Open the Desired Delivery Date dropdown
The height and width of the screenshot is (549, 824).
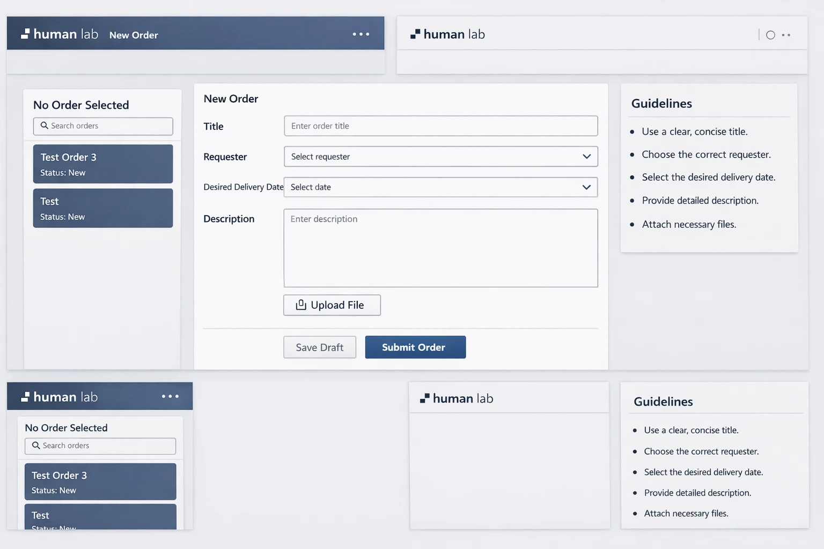pyautogui.click(x=440, y=187)
